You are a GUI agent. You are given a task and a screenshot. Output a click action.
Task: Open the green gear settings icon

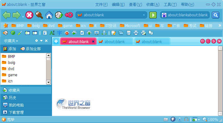point(13,33)
